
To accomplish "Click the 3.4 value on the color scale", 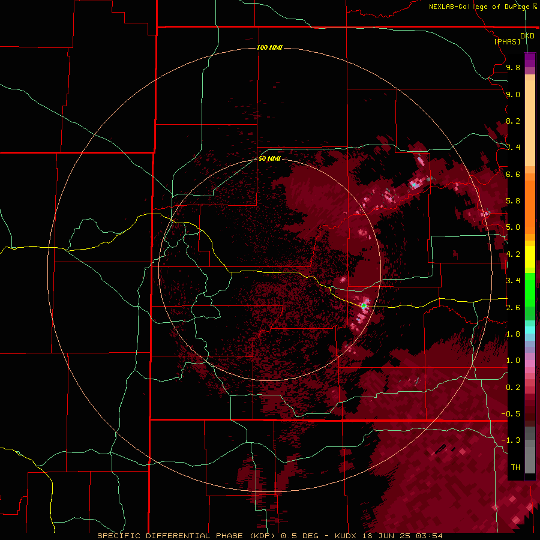I will click(513, 281).
